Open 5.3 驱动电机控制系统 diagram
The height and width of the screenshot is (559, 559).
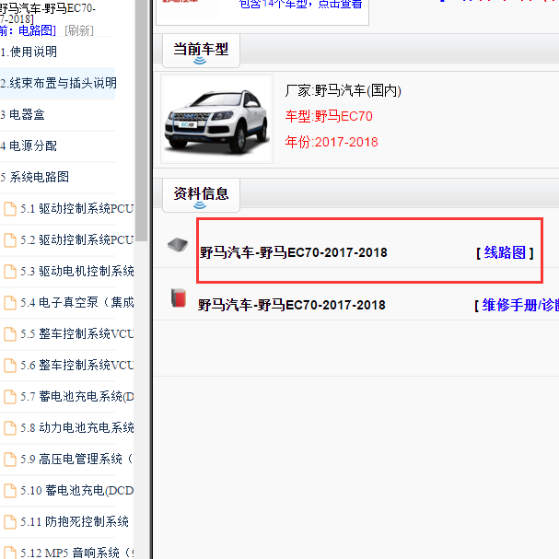coord(77,272)
